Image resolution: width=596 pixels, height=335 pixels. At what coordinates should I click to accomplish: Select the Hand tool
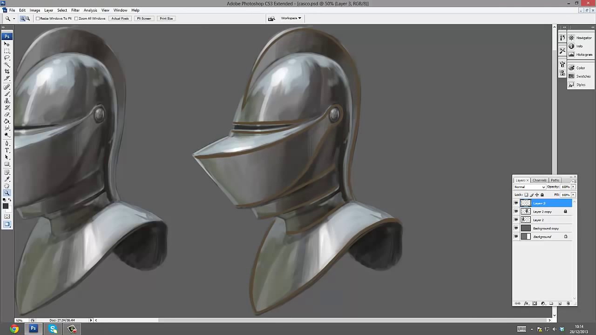(x=7, y=185)
